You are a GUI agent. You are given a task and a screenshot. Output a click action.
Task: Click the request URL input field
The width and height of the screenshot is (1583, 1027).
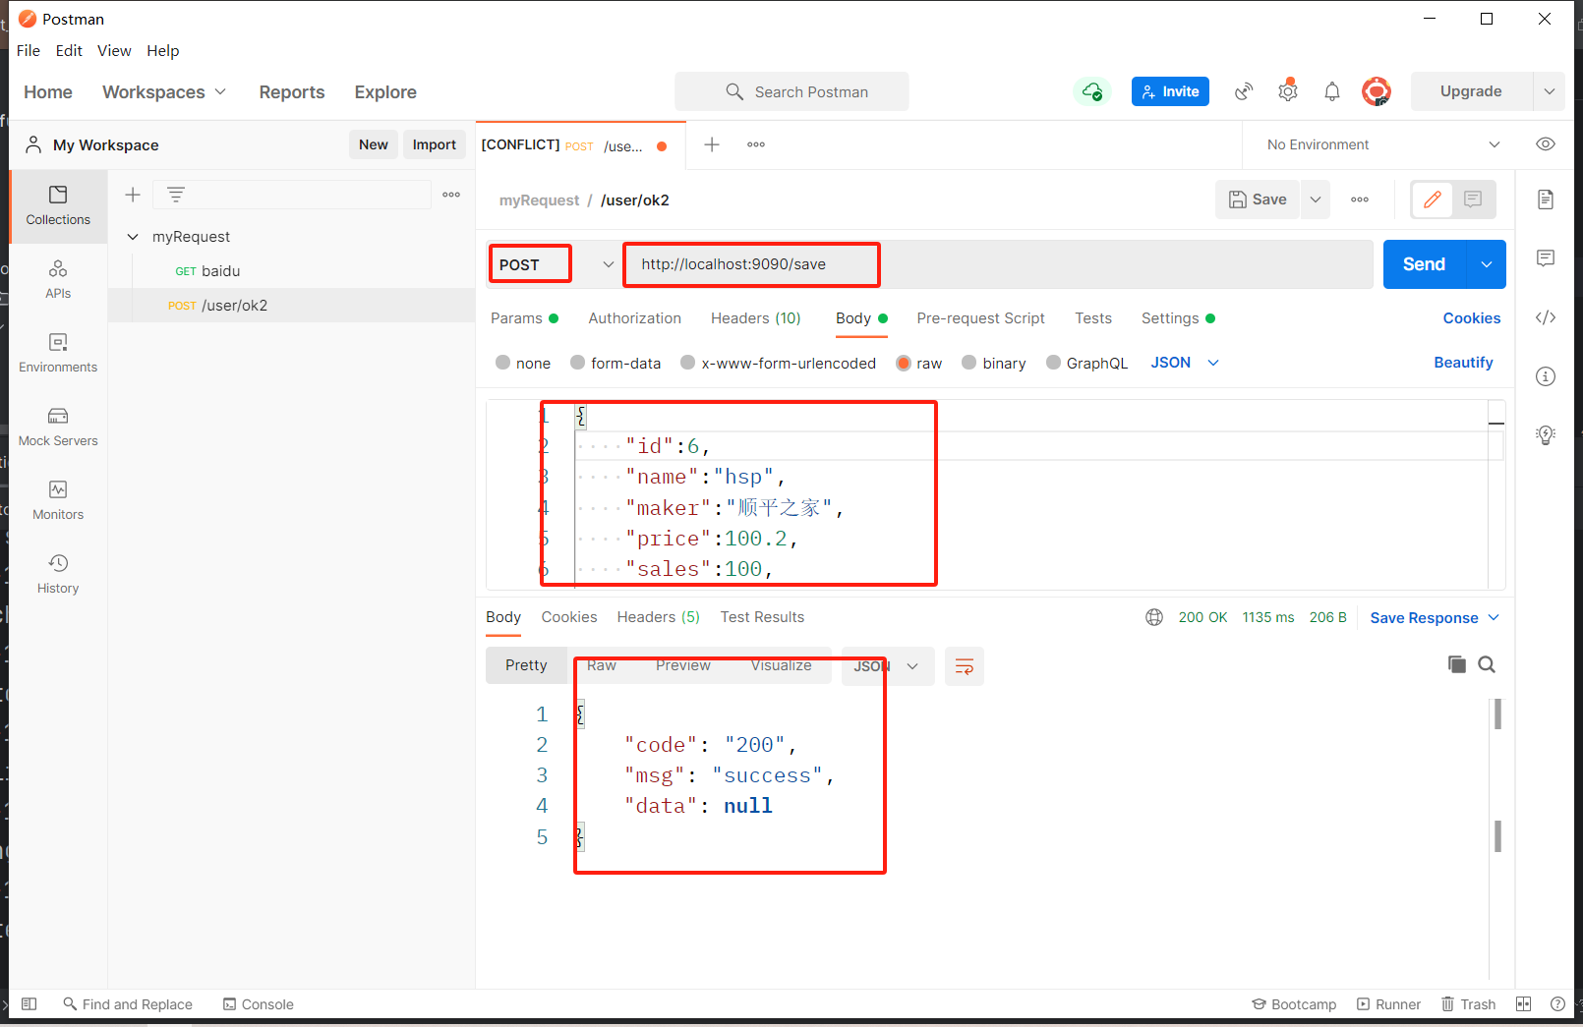pyautogui.click(x=998, y=264)
